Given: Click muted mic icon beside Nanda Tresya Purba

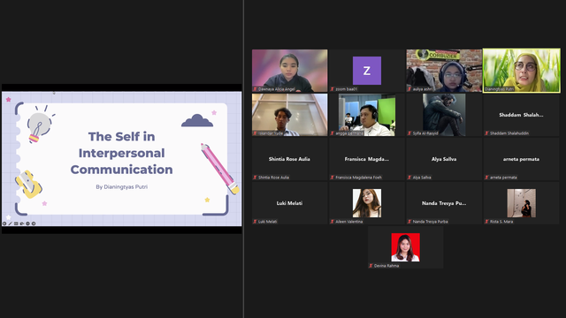Looking at the screenshot, I should tap(409, 222).
